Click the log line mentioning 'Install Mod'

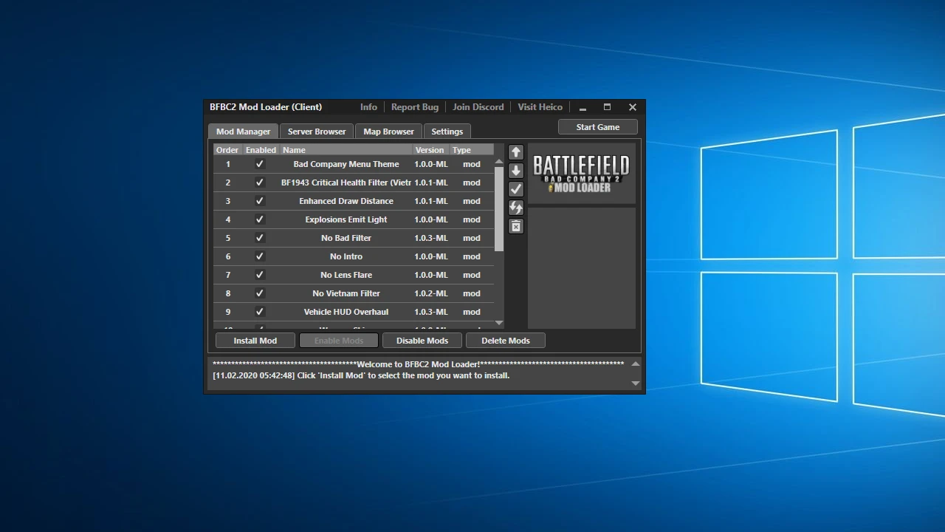coord(361,375)
